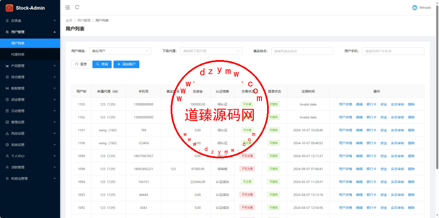Click the 用户管理 sidebar icon

tap(7, 32)
